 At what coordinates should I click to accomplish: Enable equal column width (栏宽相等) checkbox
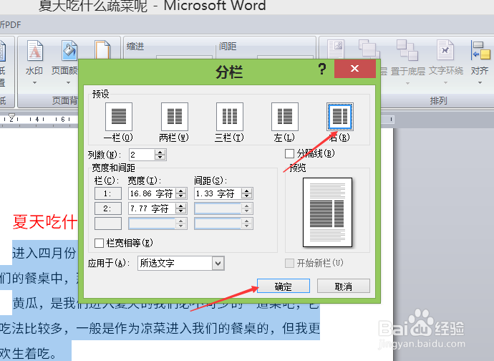click(99, 243)
